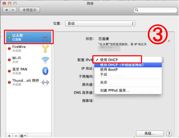Viewport: 179px width, 138px height.
Task: Select the Wi-Fi service icon
Action: (x=45, y=60)
